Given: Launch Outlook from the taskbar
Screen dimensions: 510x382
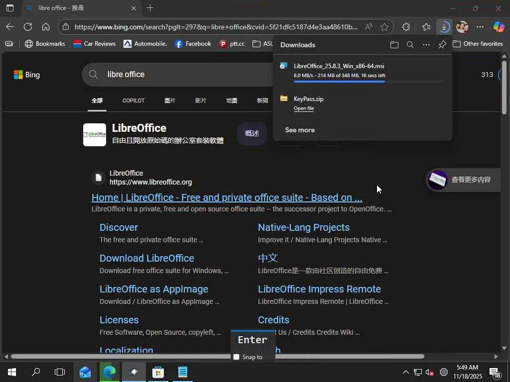Looking at the screenshot, I should [85, 372].
